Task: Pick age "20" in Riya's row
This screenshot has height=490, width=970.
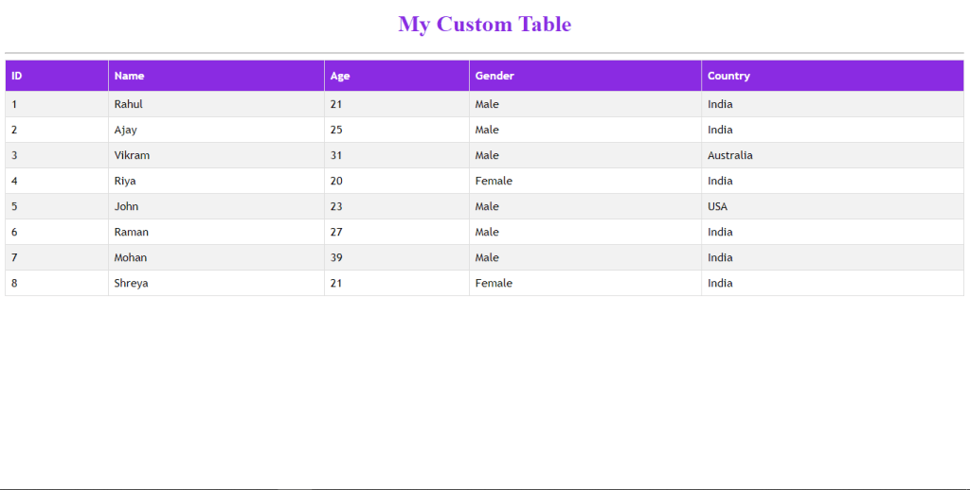Action: [397, 181]
